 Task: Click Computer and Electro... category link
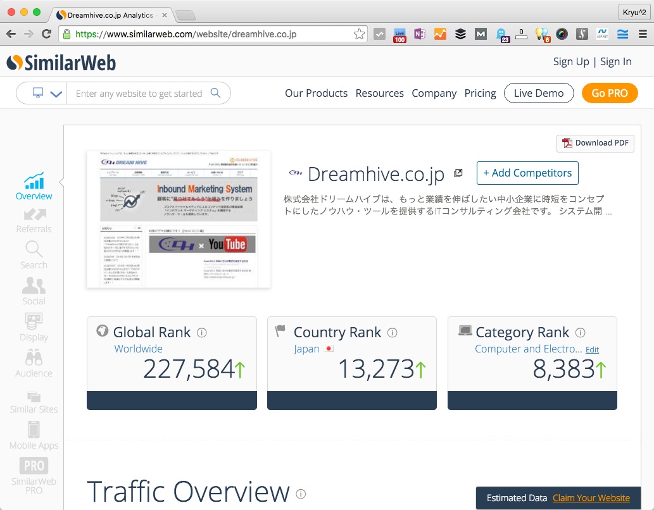tap(528, 349)
